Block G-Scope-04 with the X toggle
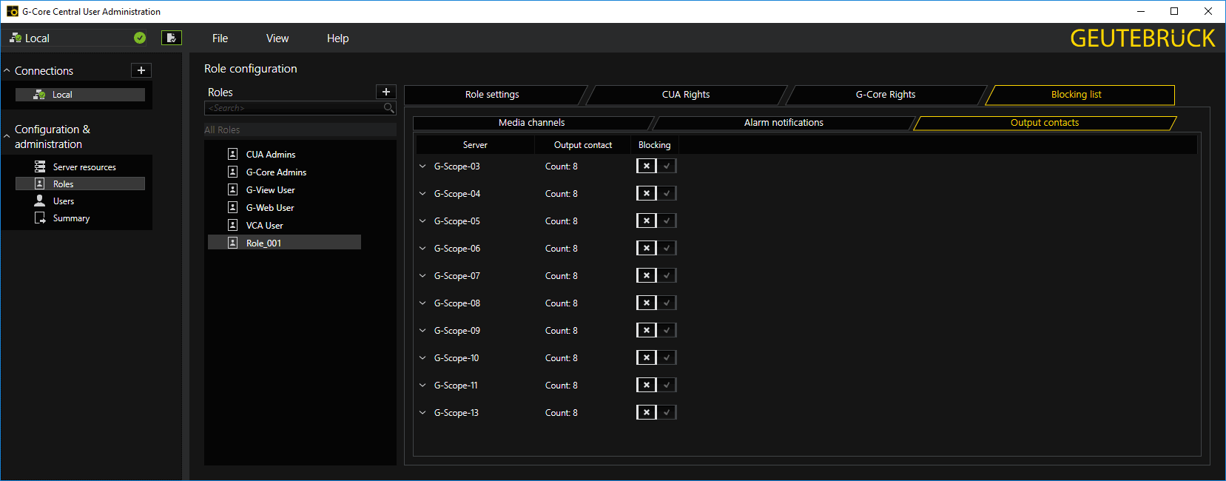This screenshot has width=1226, height=481. pos(647,193)
